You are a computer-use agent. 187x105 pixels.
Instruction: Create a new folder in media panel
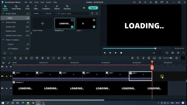coord(5,53)
